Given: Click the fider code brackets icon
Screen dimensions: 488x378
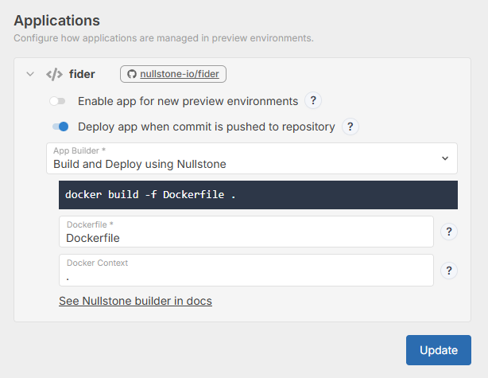Looking at the screenshot, I should [x=54, y=74].
